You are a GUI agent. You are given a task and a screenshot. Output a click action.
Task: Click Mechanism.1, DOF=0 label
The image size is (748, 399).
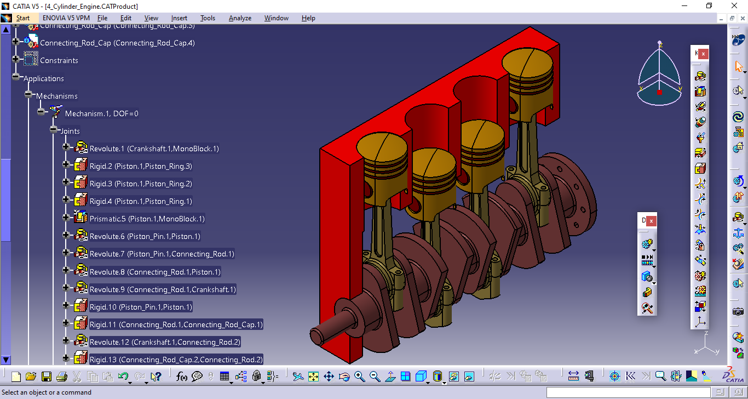point(102,113)
